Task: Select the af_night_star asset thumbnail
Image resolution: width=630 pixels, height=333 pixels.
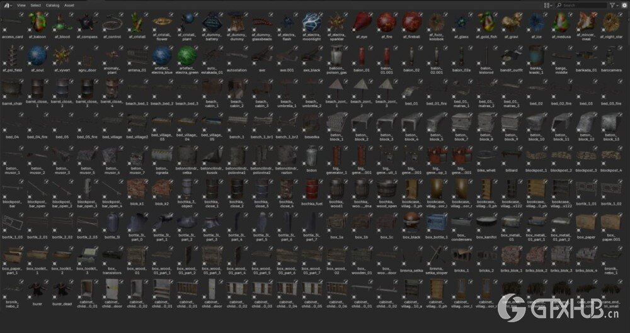Action: point(610,21)
